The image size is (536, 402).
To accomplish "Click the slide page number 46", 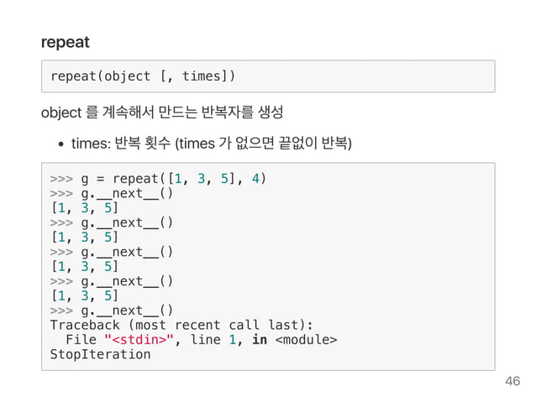I will point(512,382).
